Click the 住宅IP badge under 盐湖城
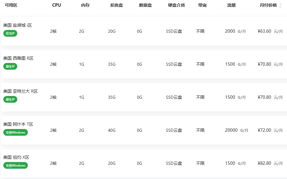Image resolution: width=287 pixels, height=179 pixels. pos(10,33)
